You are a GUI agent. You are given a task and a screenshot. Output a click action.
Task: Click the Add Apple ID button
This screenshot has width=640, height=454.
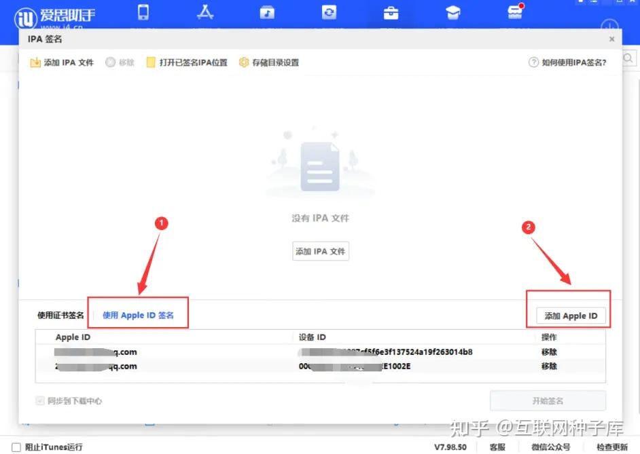click(x=571, y=316)
